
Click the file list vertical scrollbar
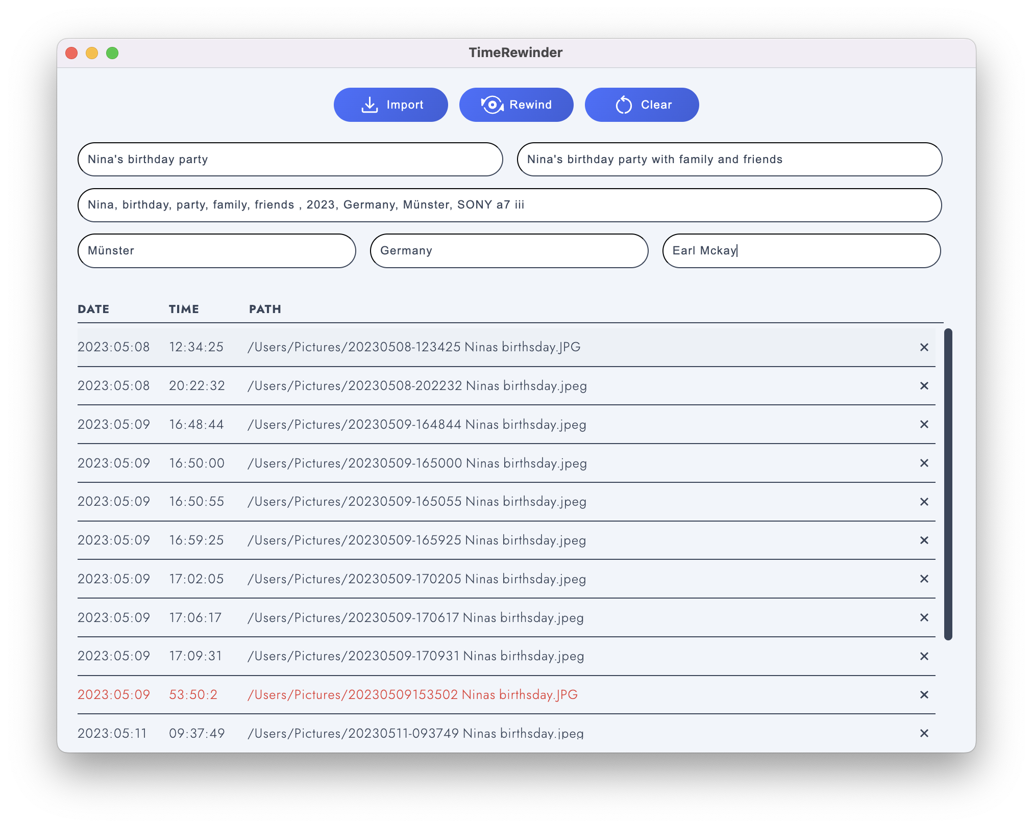coord(948,484)
